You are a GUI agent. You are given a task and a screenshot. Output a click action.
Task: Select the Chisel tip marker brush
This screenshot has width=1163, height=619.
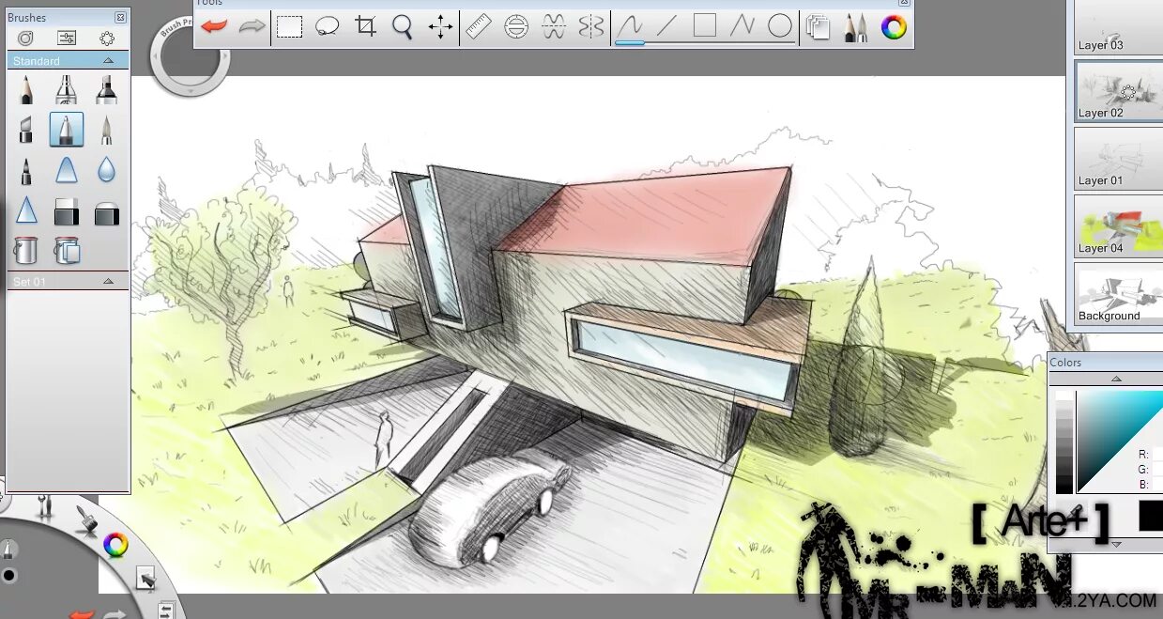[x=26, y=130]
